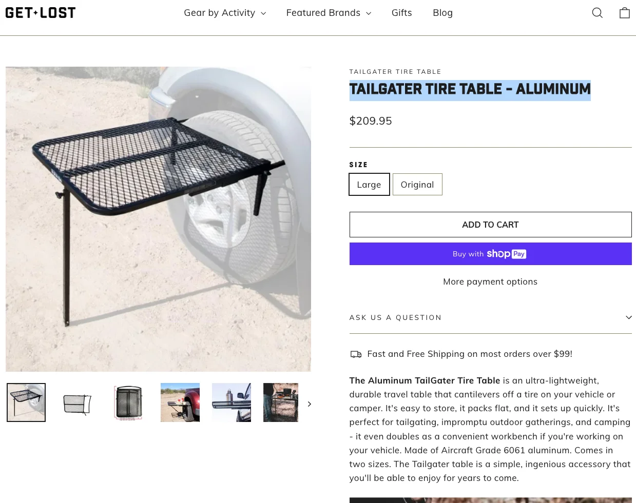The width and height of the screenshot is (636, 503).
Task: Buy now with Shop Pay
Action: point(490,254)
